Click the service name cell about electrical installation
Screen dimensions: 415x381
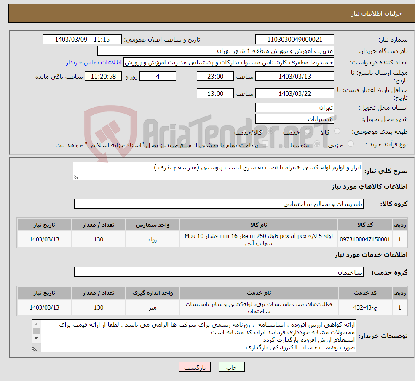(259, 307)
